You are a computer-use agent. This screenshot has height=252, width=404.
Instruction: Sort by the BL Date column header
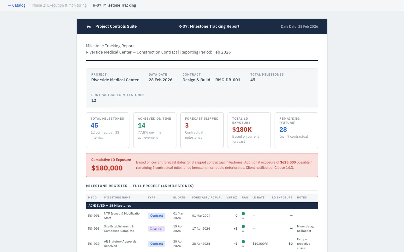[x=179, y=198]
